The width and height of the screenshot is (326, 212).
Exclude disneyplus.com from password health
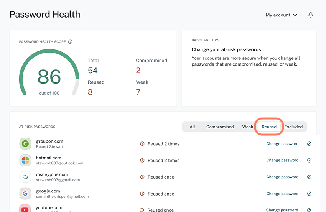click(309, 177)
